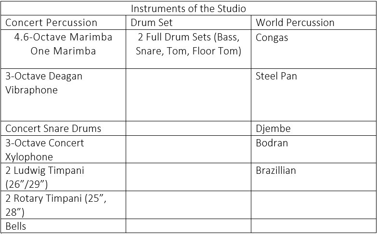Click the 2 Ludwig Timpani cell

coord(63,177)
